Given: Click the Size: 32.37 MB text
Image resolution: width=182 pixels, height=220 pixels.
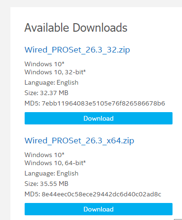Looking at the screenshot, I should coord(46,93).
